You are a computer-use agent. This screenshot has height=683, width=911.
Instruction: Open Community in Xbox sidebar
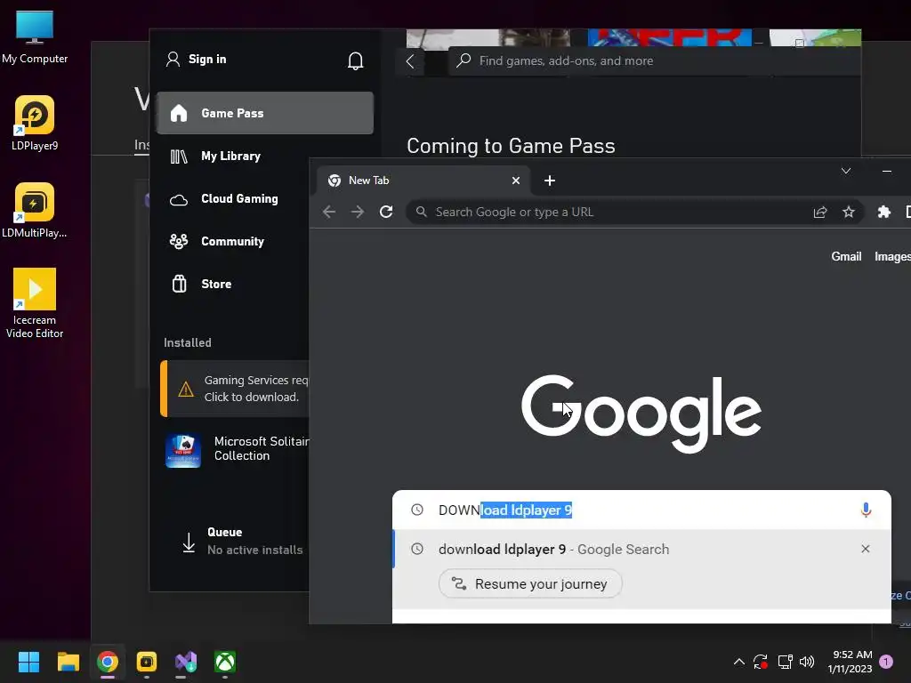(x=232, y=242)
